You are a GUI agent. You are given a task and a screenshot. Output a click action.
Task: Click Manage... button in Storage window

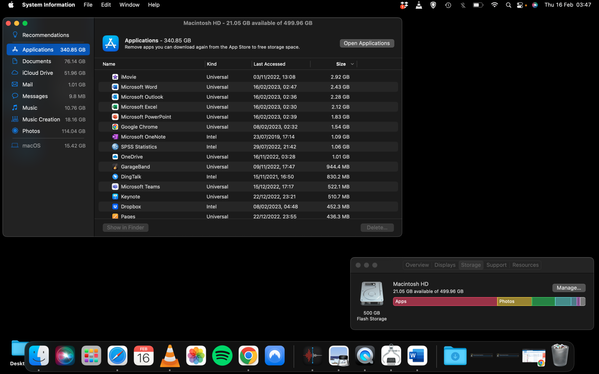569,288
